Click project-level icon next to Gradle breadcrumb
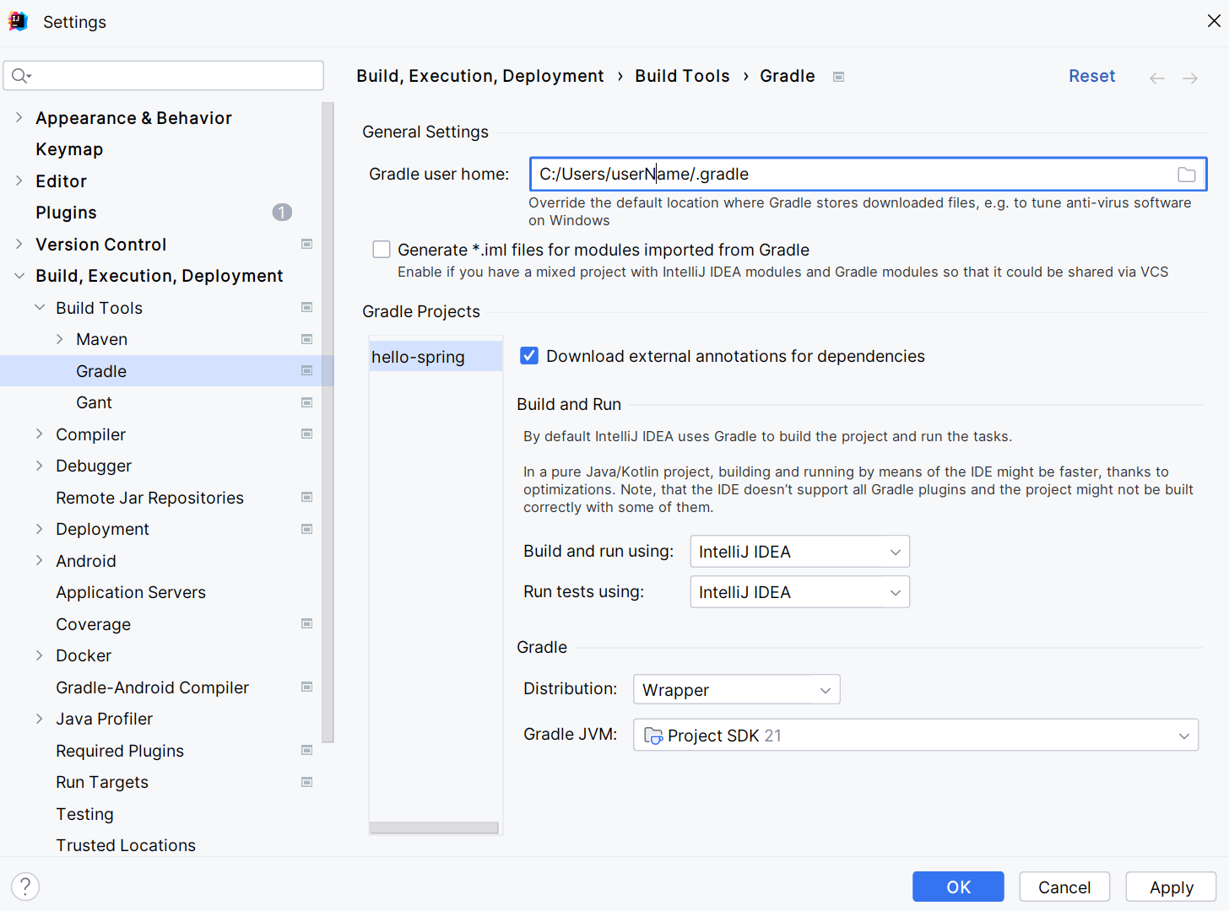 point(838,77)
